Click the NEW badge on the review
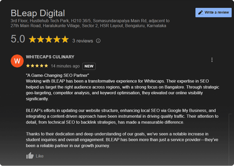The image size is (234, 166). click(89, 66)
